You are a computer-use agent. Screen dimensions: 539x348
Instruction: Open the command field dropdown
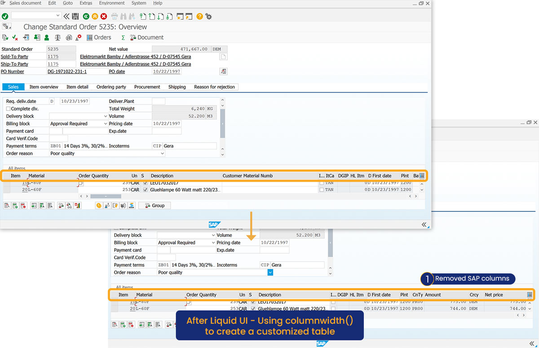[x=58, y=16]
